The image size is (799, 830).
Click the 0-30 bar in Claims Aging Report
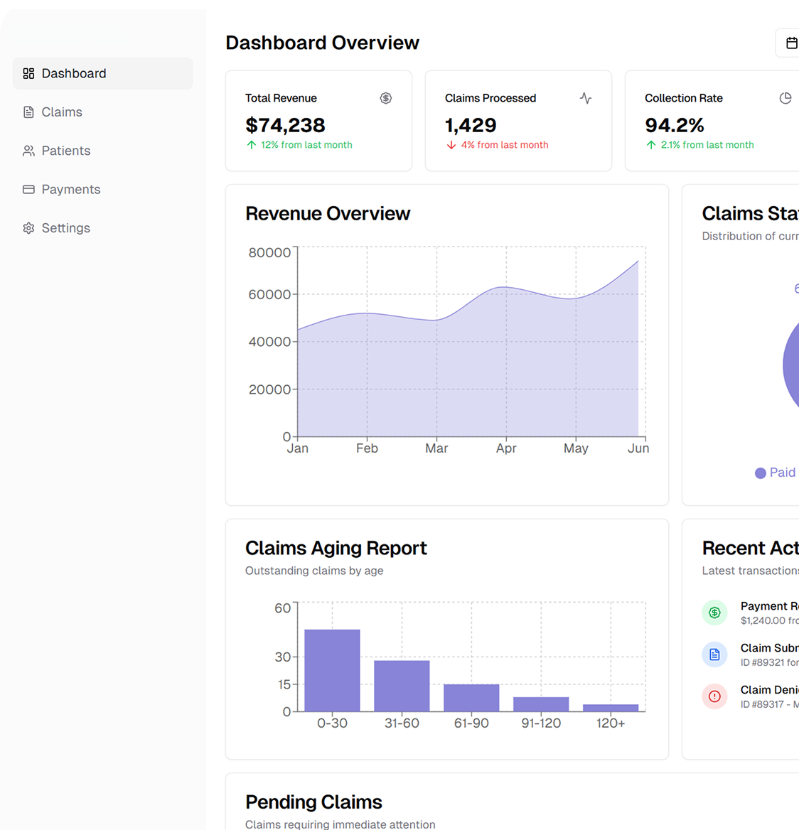click(x=332, y=670)
